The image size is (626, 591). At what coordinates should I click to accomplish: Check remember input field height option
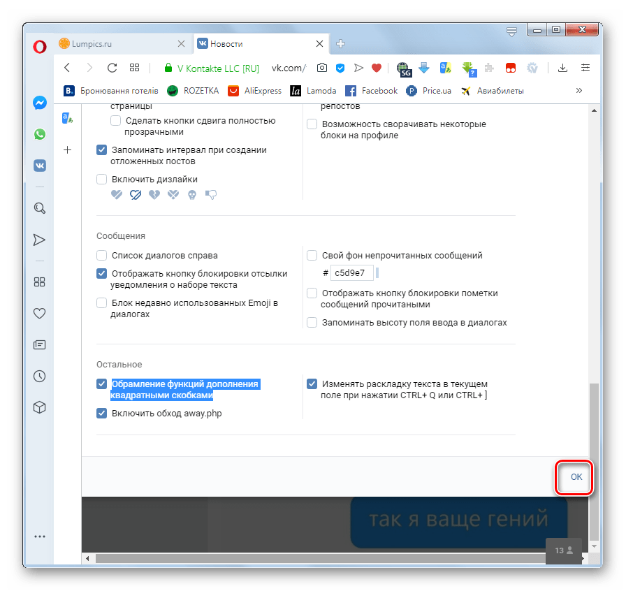point(312,322)
